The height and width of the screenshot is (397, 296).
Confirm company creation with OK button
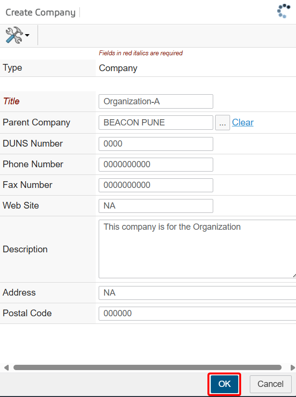[224, 384]
